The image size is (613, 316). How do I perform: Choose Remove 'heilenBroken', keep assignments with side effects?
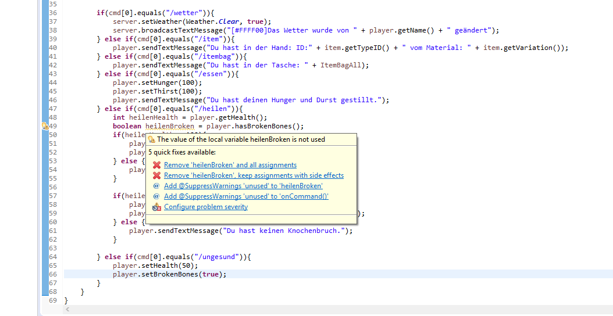tap(254, 175)
